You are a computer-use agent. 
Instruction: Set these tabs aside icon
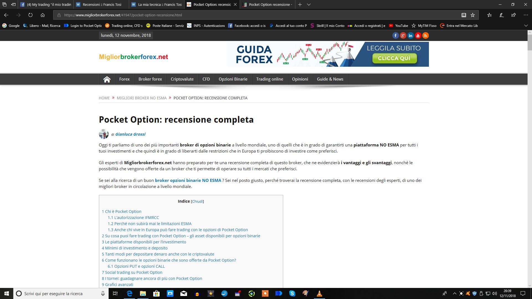(x=13, y=4)
